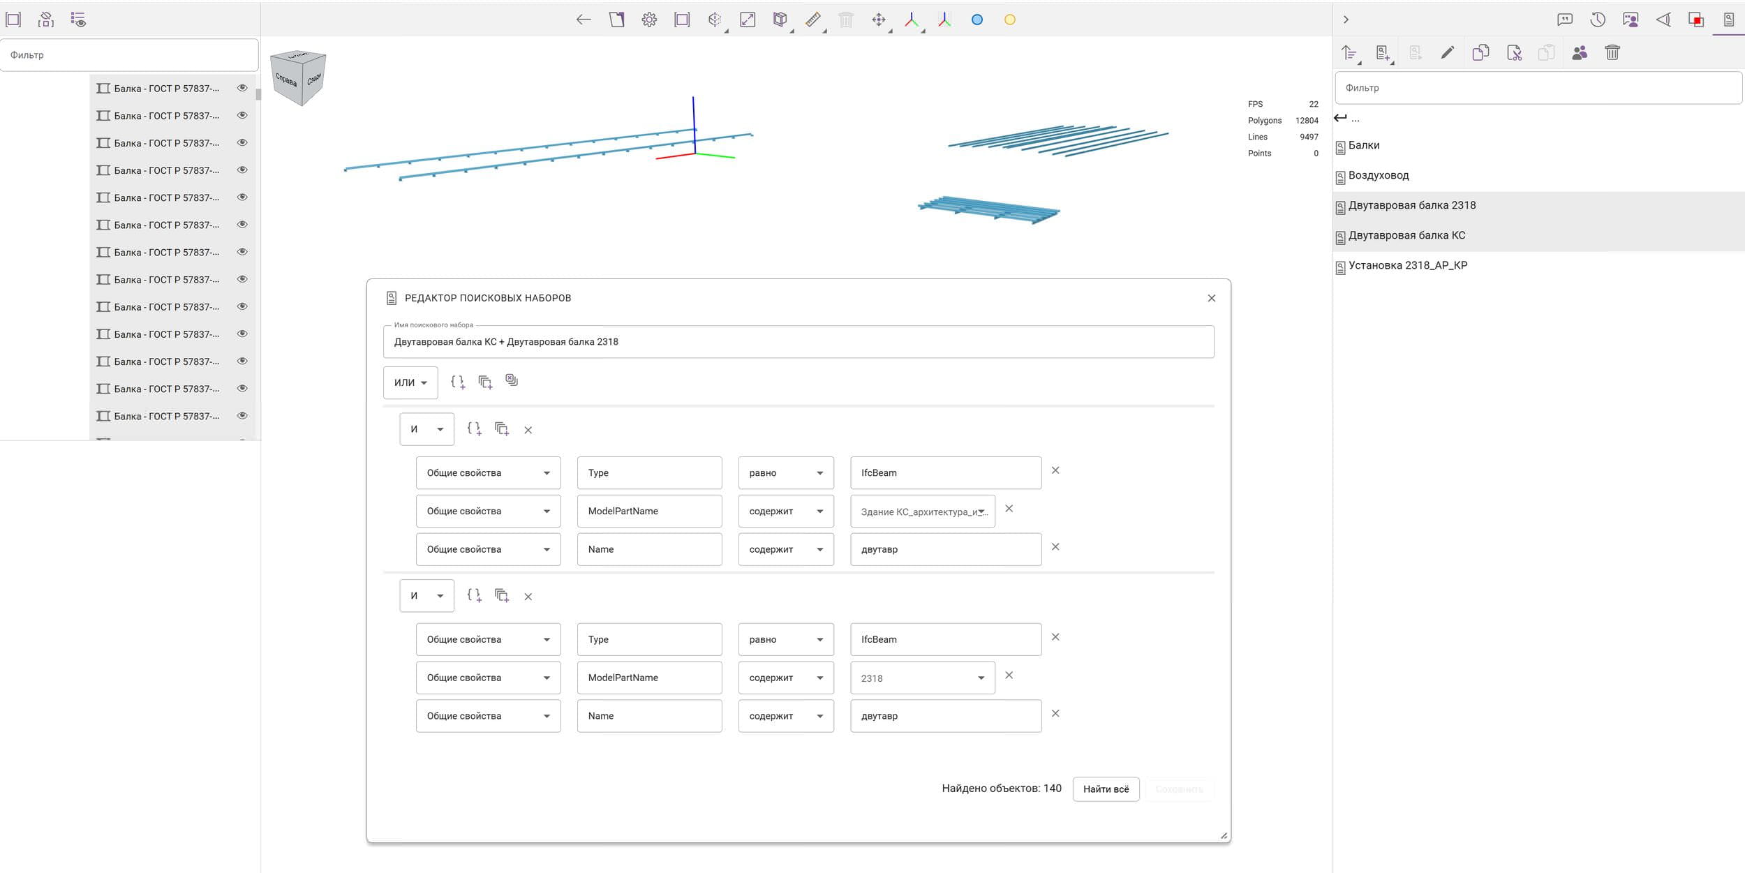Click the history clock icon

click(1598, 20)
